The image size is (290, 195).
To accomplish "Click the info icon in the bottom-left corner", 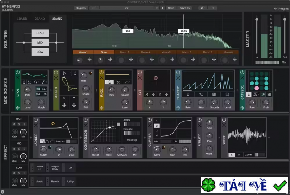I will click(x=3, y=192).
